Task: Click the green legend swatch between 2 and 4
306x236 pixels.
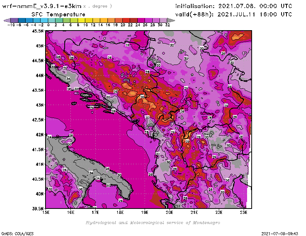Action: pos(59,20)
